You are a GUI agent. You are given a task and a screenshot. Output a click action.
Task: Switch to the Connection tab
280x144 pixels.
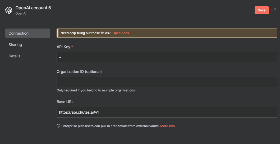(27, 33)
